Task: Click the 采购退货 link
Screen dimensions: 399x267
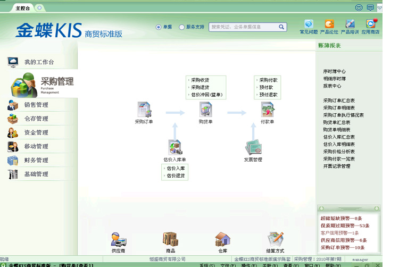Action: pyautogui.click(x=200, y=87)
